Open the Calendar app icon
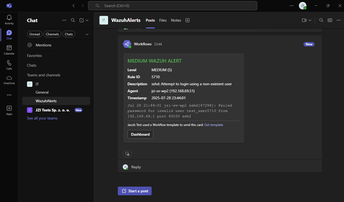 pyautogui.click(x=9, y=48)
